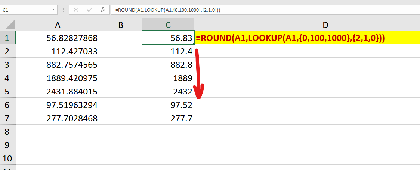
Task: Click inside the Name Box showing C1
Action: click(x=25, y=10)
